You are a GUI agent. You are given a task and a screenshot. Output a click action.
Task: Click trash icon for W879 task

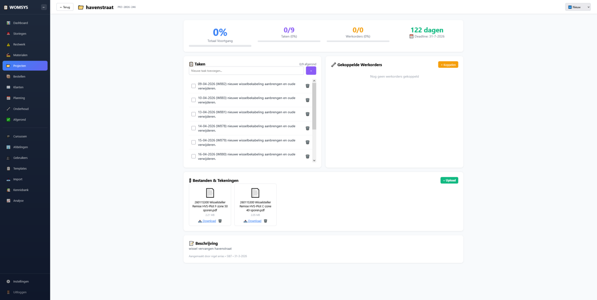click(x=307, y=142)
